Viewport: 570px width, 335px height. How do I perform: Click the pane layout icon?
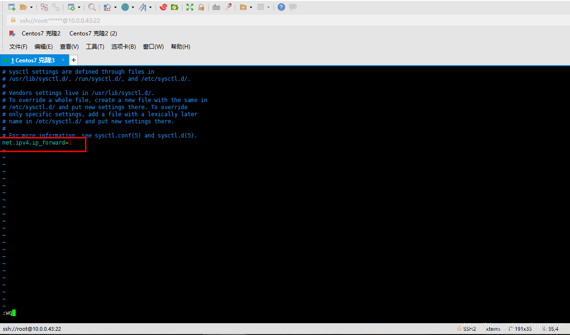(x=260, y=7)
